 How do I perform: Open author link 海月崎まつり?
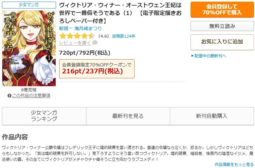point(88,28)
